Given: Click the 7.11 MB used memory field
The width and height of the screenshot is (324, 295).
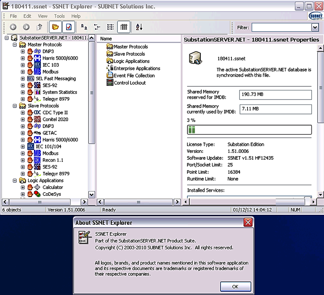Looking at the screenshot, I should (x=276, y=109).
